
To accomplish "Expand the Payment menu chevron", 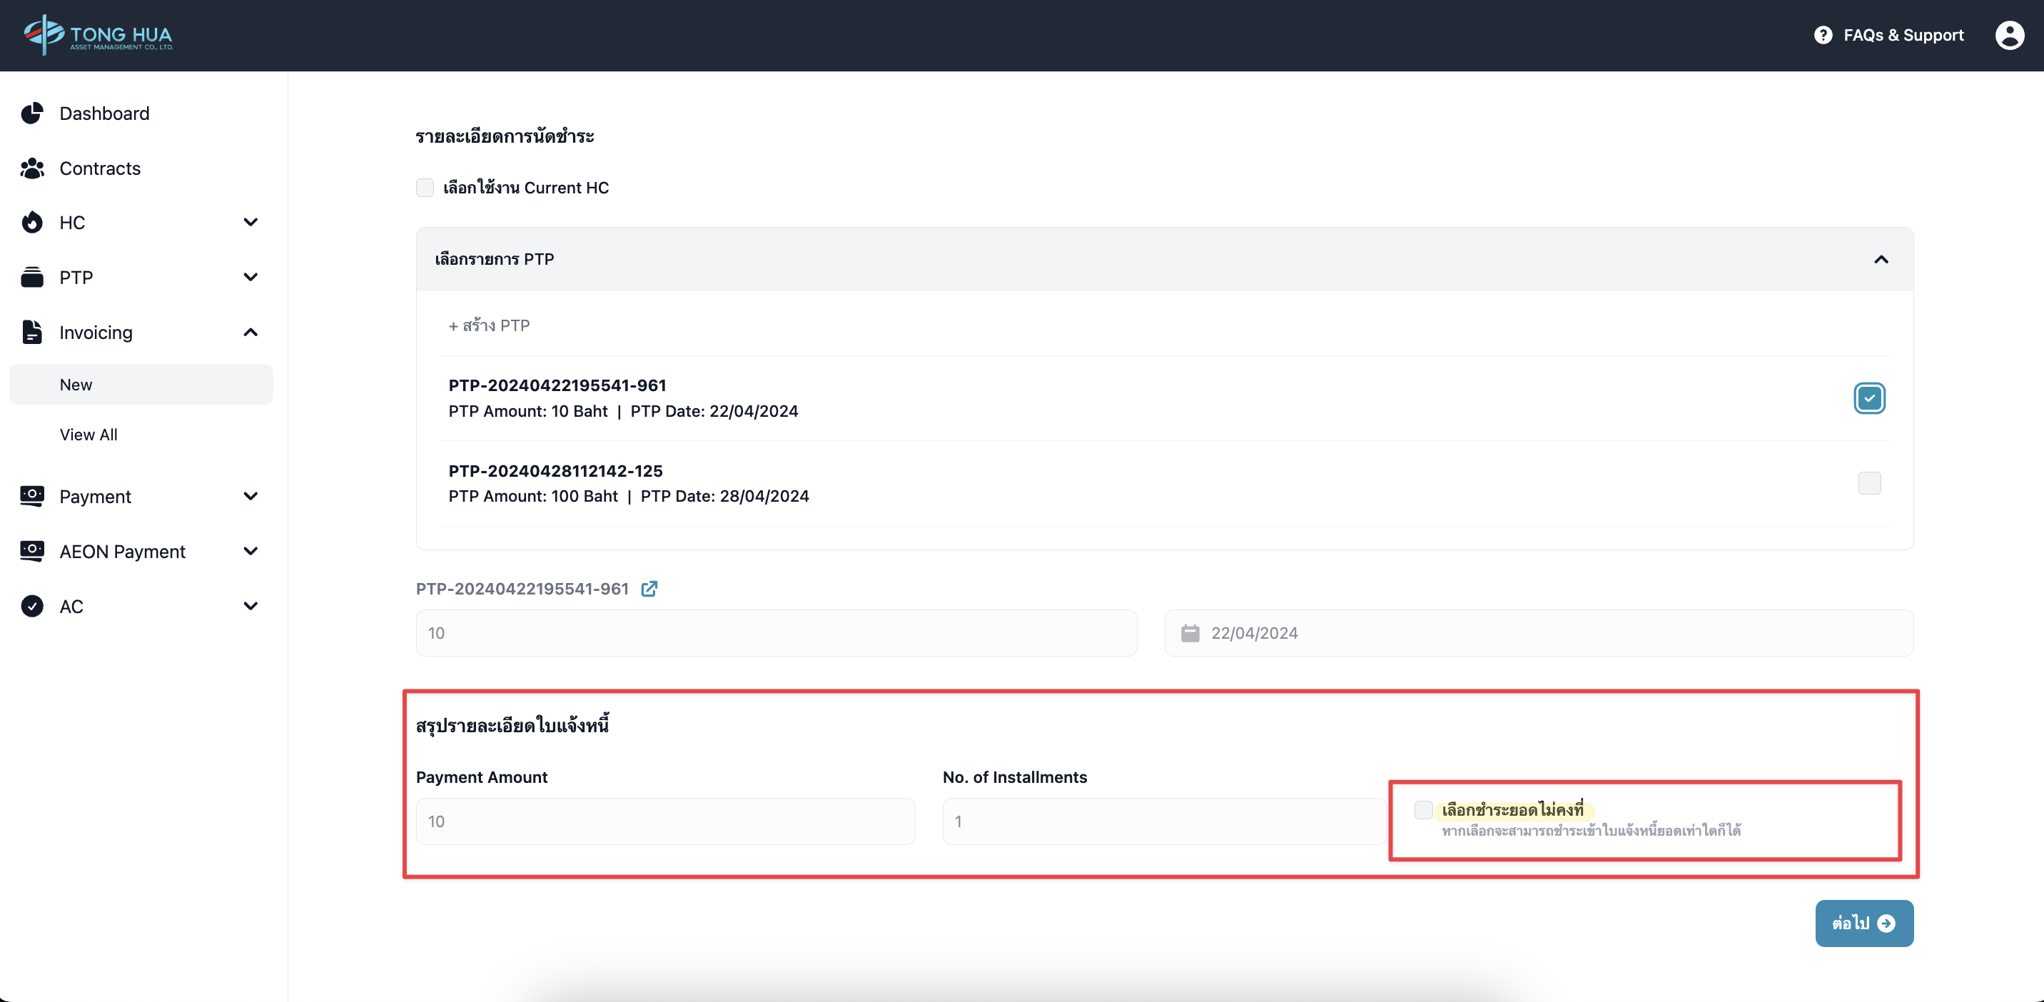I will 251,497.
